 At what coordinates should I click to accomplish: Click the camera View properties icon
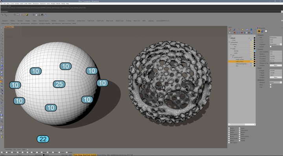259,31
